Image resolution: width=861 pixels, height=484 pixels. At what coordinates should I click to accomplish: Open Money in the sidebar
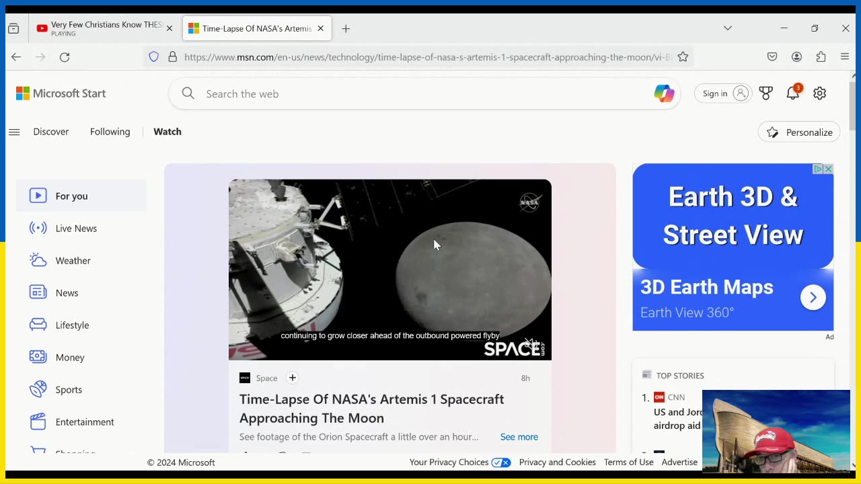81,357
